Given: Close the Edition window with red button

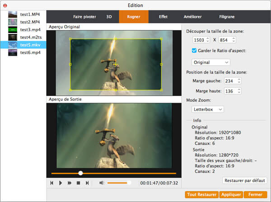Looking at the screenshot, I should (x=5, y=5).
